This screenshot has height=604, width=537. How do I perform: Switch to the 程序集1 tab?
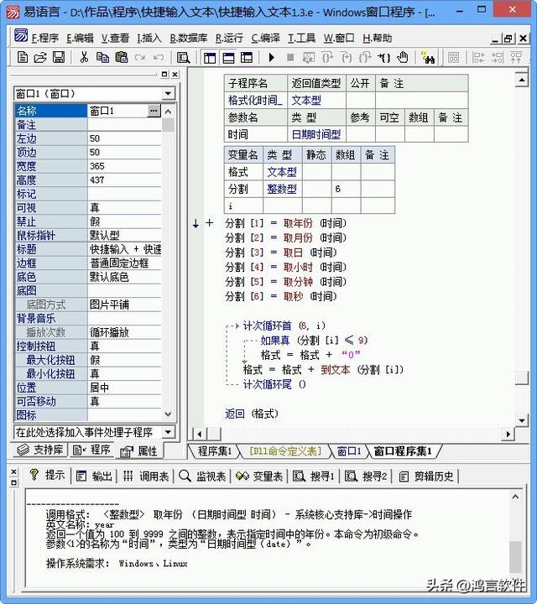pos(214,451)
